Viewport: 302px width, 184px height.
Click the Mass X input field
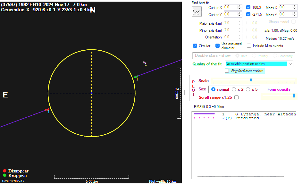286,7
